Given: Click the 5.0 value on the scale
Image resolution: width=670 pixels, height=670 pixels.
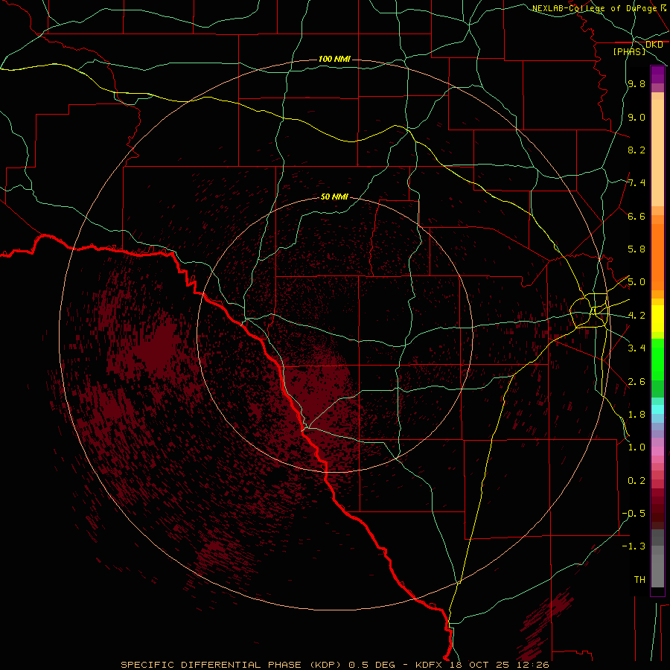Looking at the screenshot, I should (636, 282).
